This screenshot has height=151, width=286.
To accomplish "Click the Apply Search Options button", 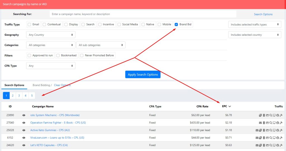I will point(143,74).
